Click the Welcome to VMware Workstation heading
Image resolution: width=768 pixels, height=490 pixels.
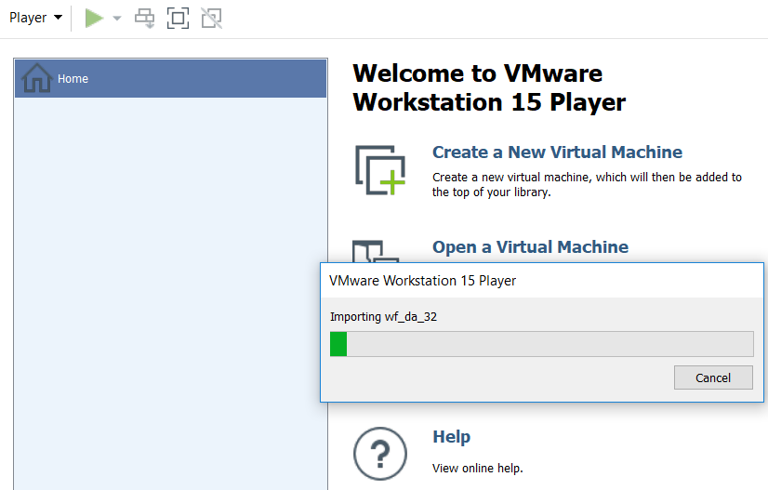click(x=489, y=87)
